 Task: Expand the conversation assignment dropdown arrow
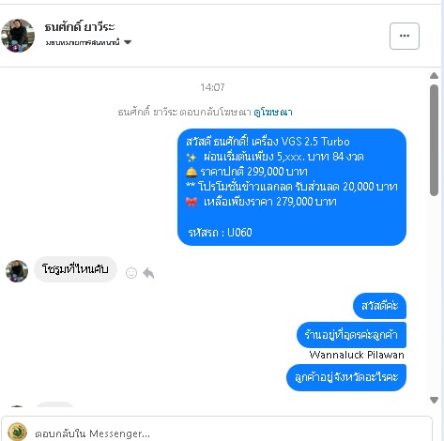tap(128, 42)
